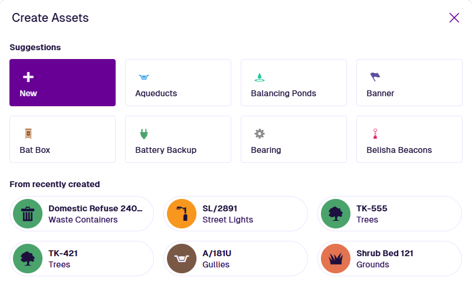Click the orange Shrub Bed grass icon
Viewport: 472px width, 291px height.
click(336, 259)
